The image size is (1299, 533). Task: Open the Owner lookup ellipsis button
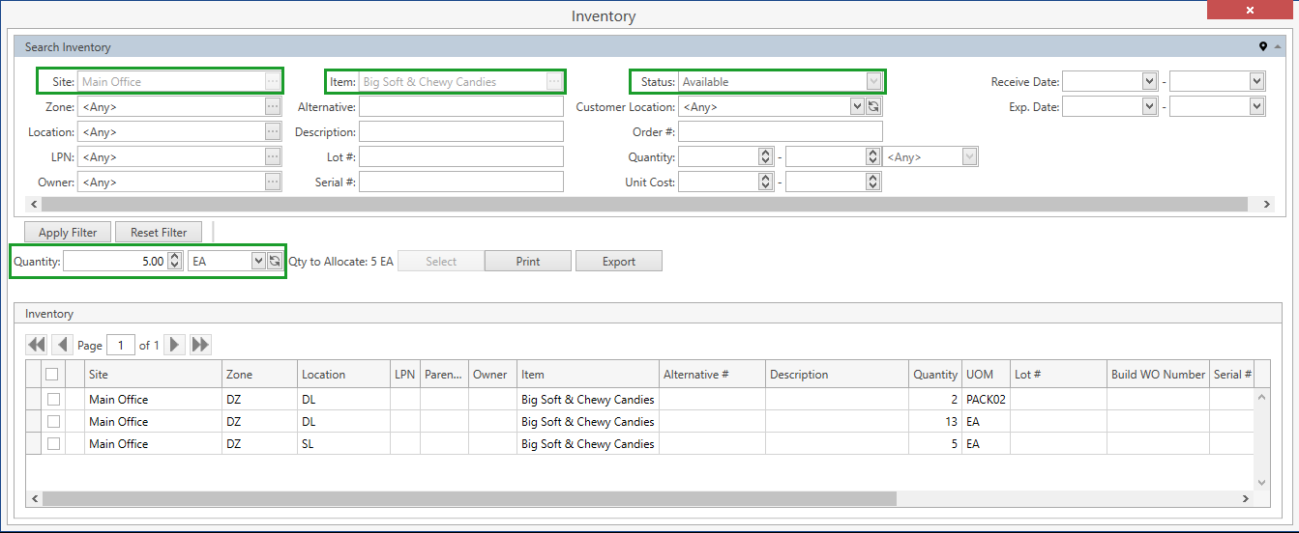pyautogui.click(x=273, y=182)
